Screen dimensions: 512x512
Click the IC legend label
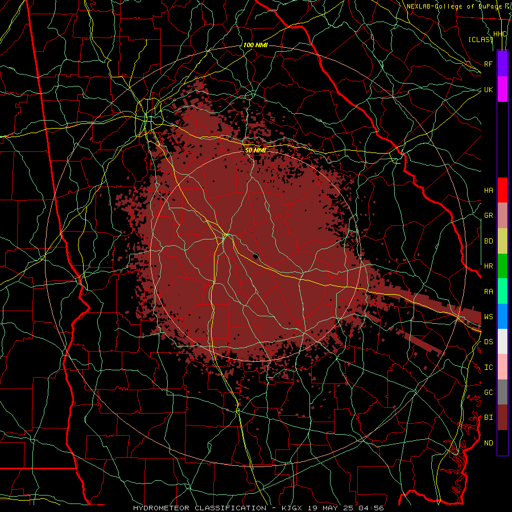(488, 367)
